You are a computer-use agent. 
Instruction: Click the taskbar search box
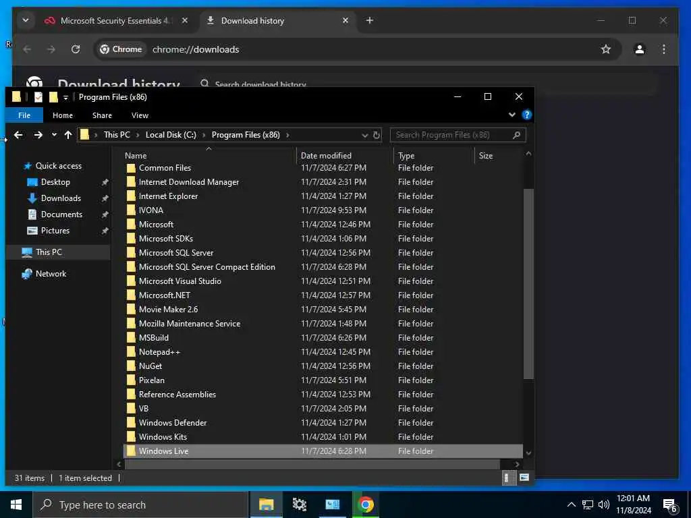(140, 505)
